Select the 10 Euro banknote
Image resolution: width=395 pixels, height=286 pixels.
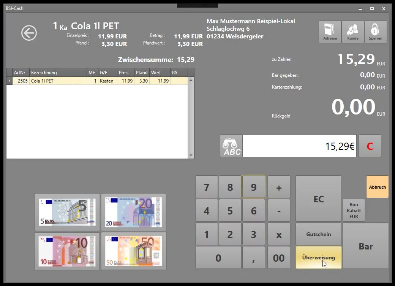click(x=67, y=251)
